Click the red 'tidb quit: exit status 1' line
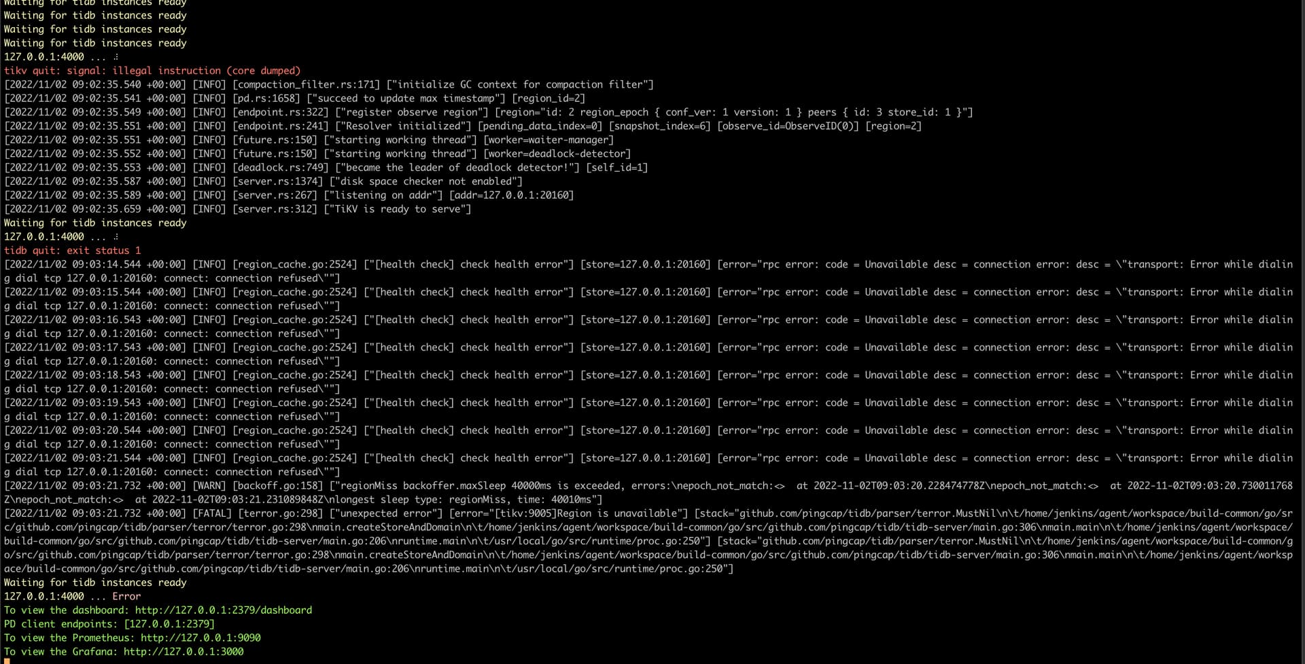1305x664 pixels. click(x=72, y=251)
